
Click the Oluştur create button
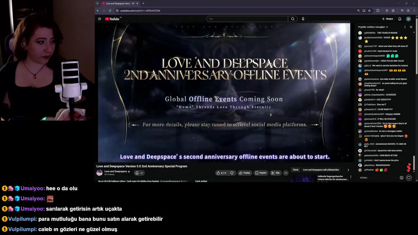click(x=387, y=19)
